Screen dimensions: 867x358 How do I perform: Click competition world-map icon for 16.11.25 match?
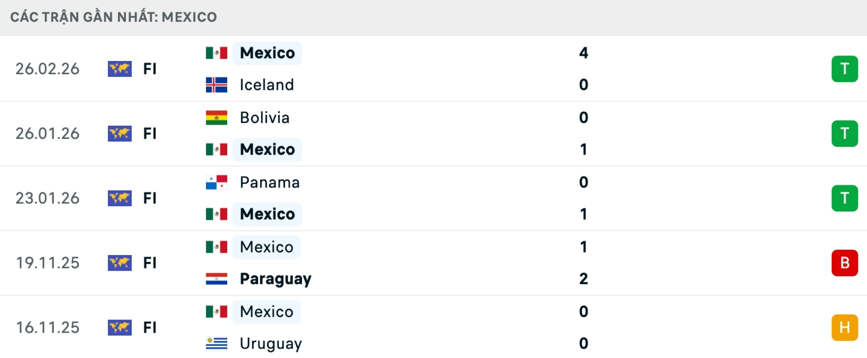[x=120, y=327]
